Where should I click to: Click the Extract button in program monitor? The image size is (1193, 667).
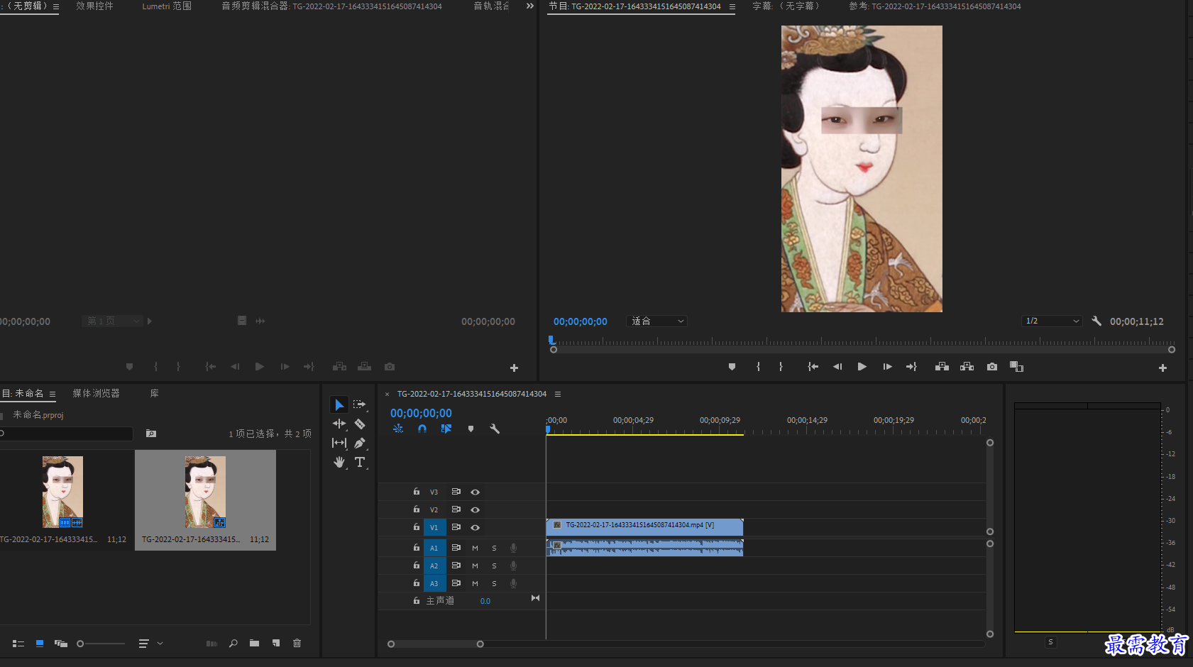coord(967,367)
